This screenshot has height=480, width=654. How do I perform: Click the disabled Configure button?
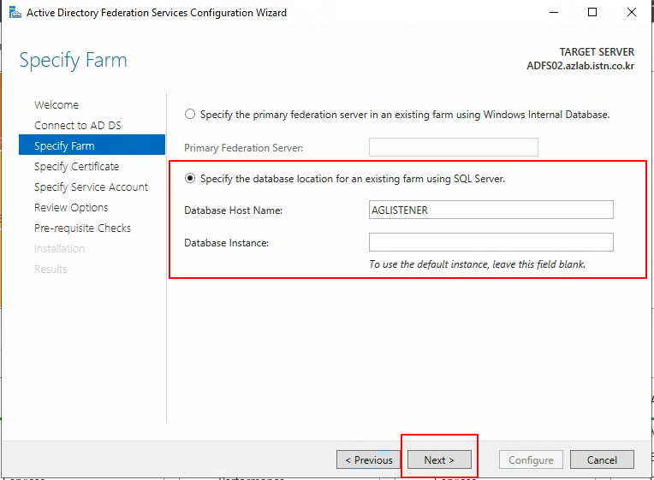[x=531, y=459]
